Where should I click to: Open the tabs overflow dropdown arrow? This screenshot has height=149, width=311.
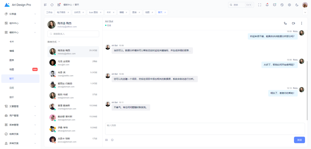[x=305, y=12]
